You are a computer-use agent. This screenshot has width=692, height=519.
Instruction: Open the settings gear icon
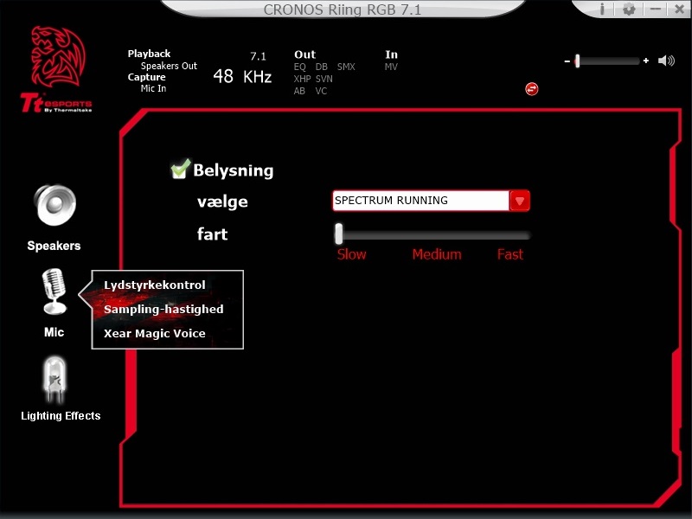click(629, 9)
